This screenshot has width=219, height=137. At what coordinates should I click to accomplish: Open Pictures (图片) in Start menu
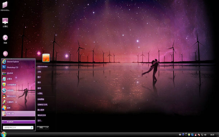(x=39, y=77)
